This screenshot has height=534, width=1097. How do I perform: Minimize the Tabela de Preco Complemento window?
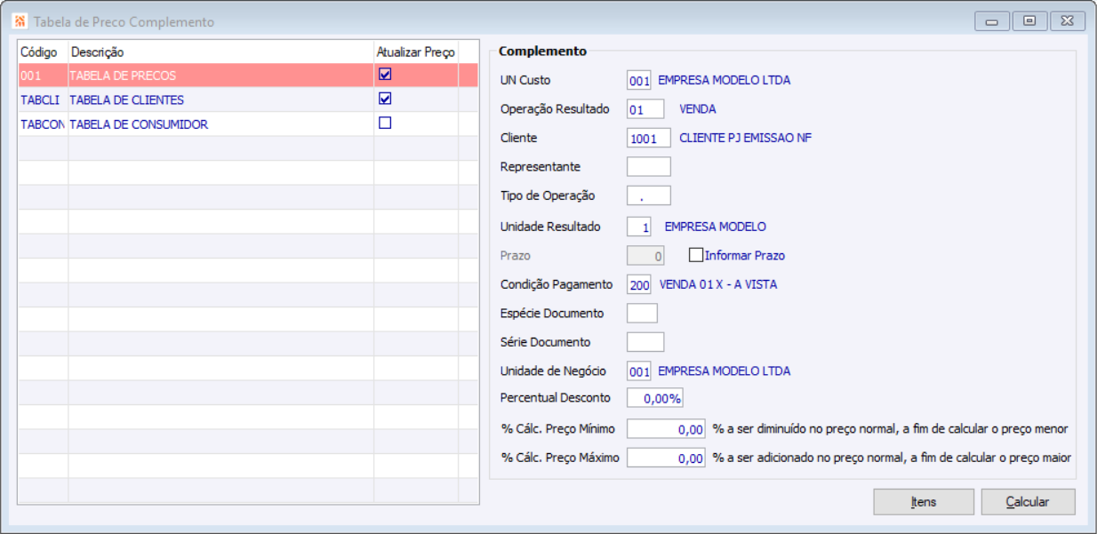992,21
